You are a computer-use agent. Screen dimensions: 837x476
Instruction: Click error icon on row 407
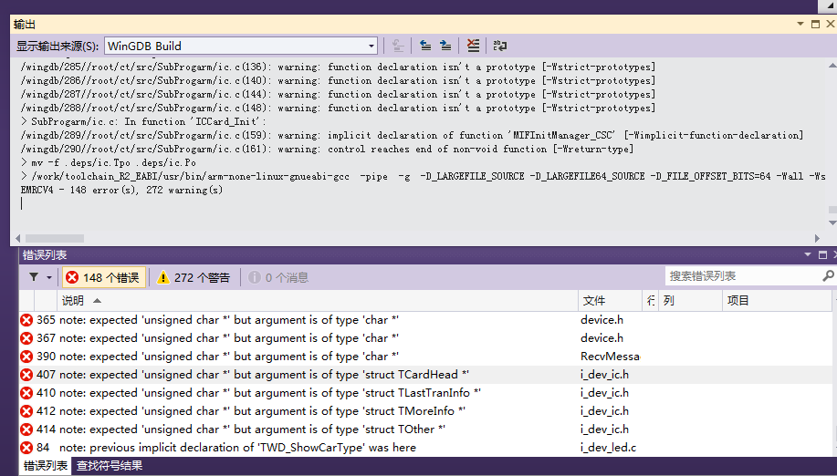pos(26,375)
